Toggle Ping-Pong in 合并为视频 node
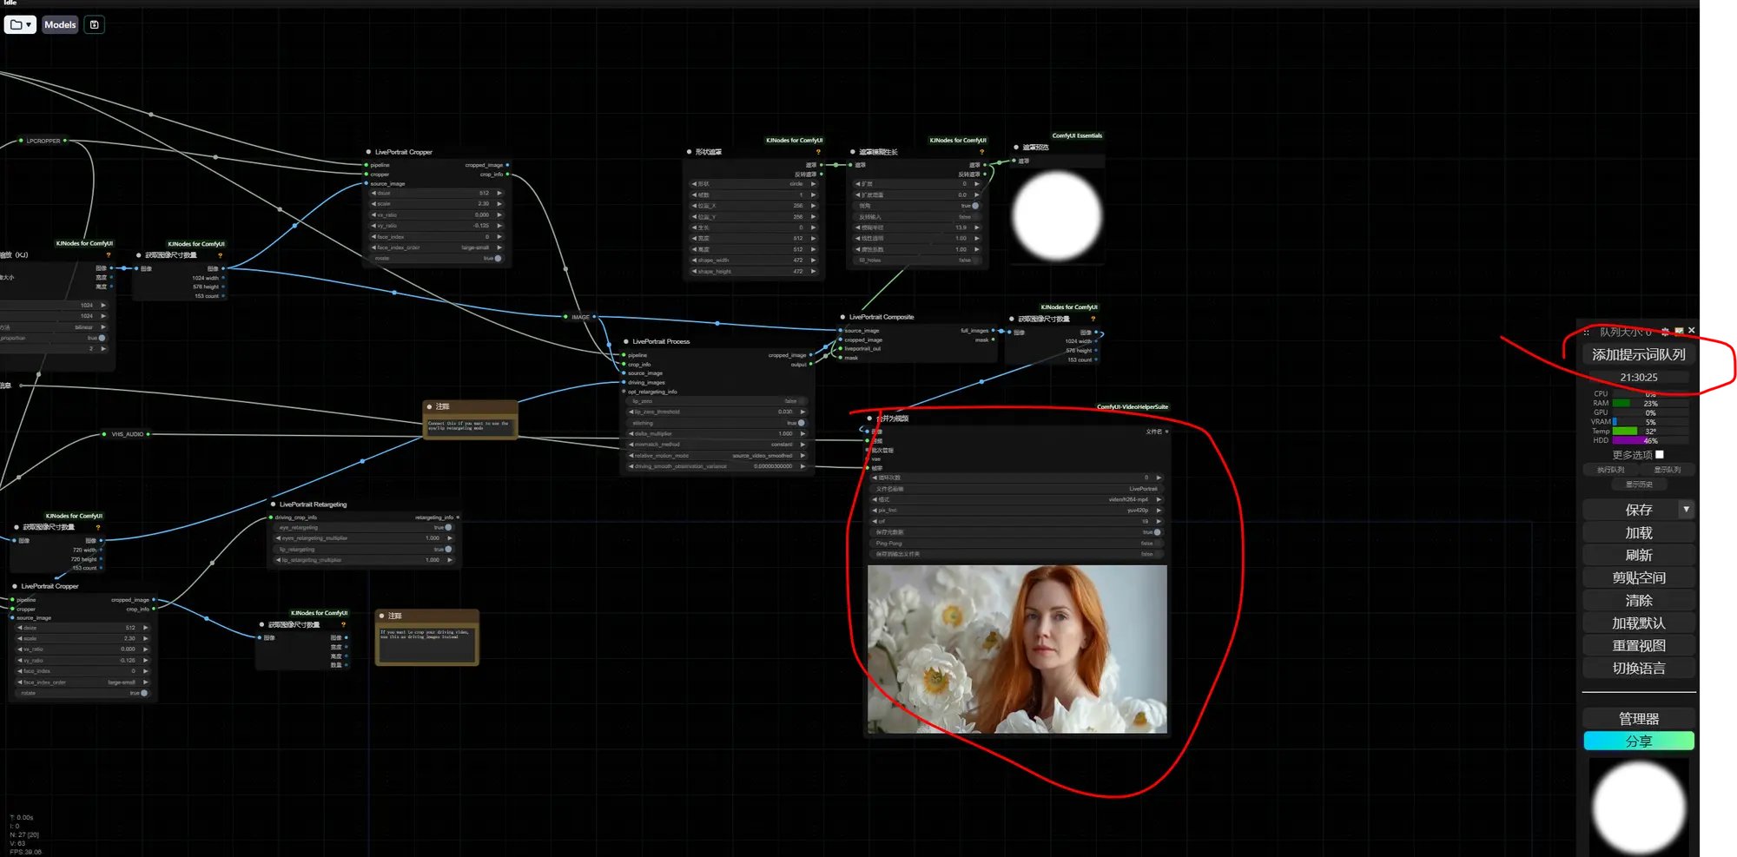The image size is (1737, 857). [1017, 544]
